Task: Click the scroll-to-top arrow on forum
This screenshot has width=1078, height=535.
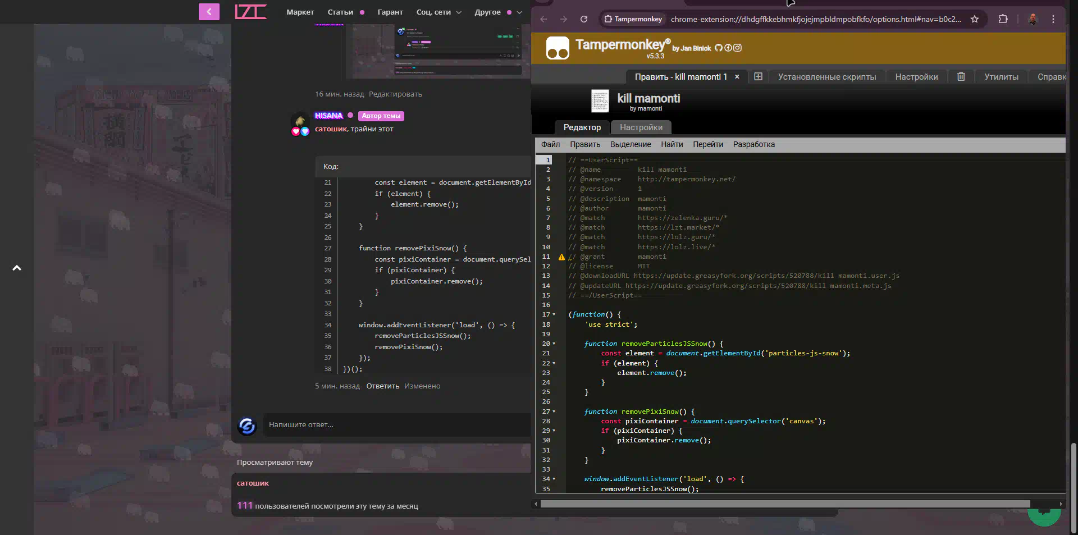Action: pyautogui.click(x=17, y=268)
